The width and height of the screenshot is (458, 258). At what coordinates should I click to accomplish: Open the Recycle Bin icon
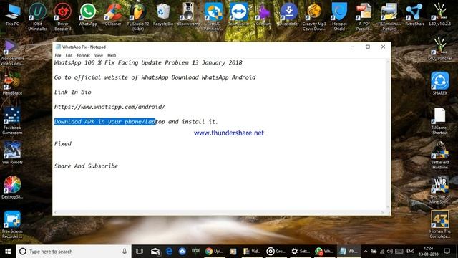(x=163, y=14)
